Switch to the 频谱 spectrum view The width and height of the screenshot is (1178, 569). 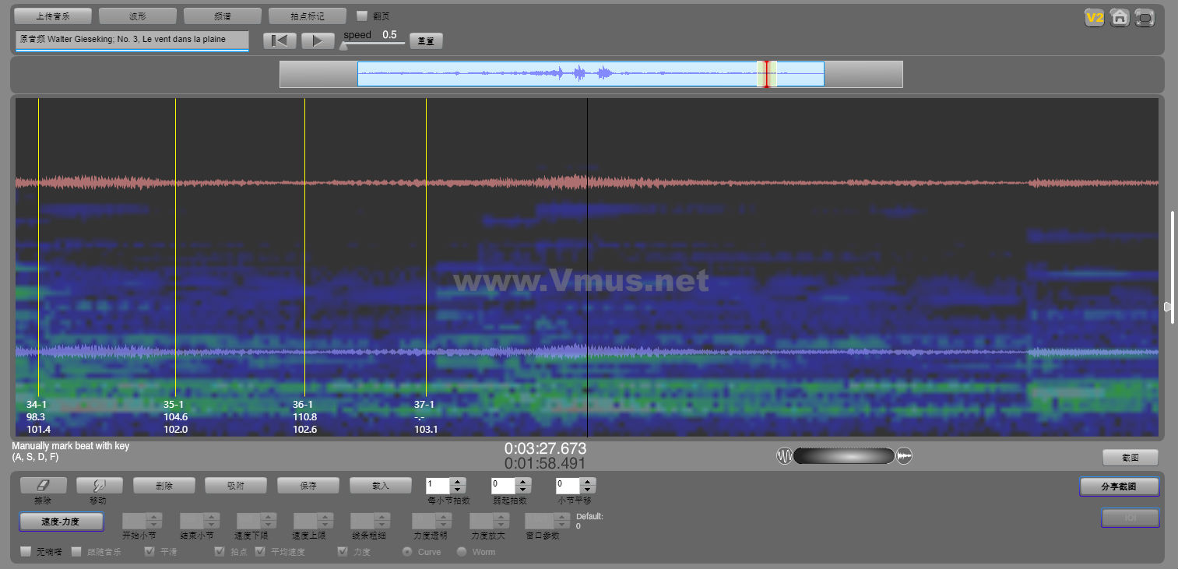pyautogui.click(x=222, y=16)
